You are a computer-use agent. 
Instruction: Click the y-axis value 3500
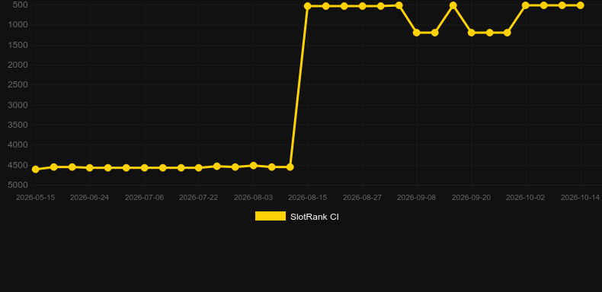pyautogui.click(x=18, y=125)
